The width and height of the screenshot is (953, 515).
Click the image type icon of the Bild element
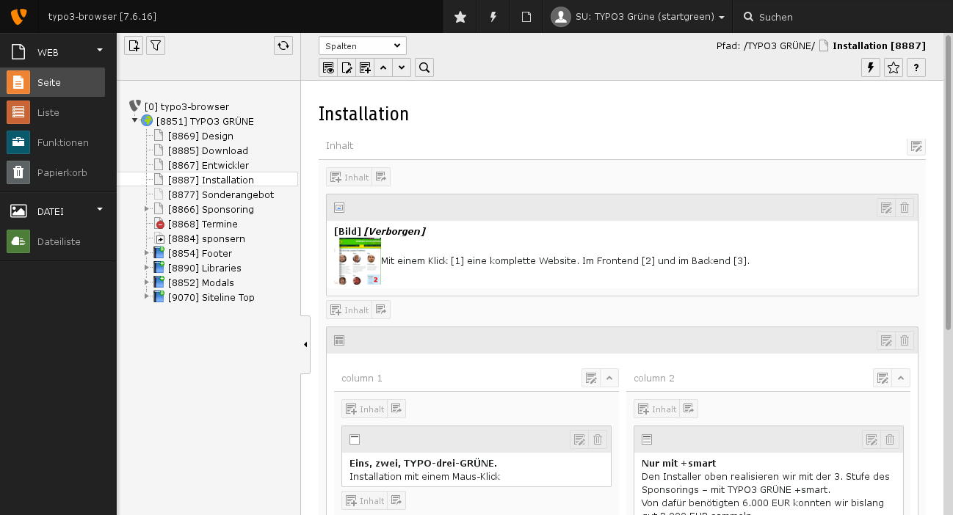339,208
